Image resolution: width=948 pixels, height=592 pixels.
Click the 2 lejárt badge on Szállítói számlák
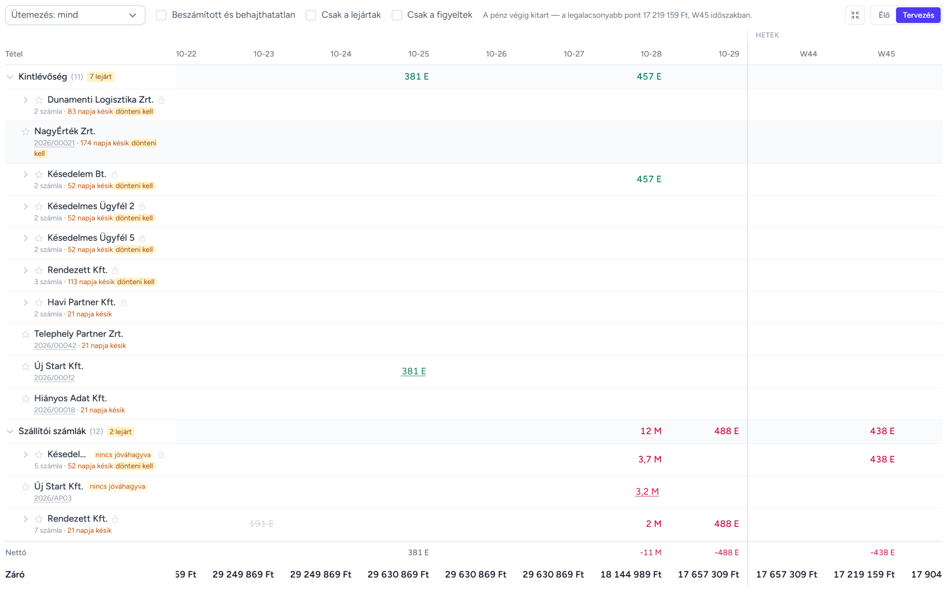click(120, 432)
